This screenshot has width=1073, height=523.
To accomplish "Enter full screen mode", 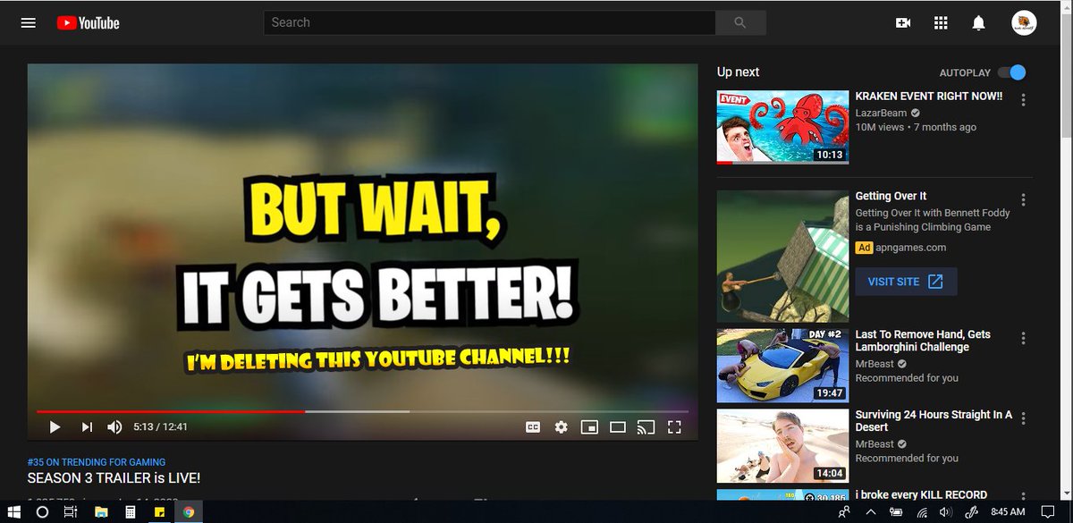I will pyautogui.click(x=675, y=427).
